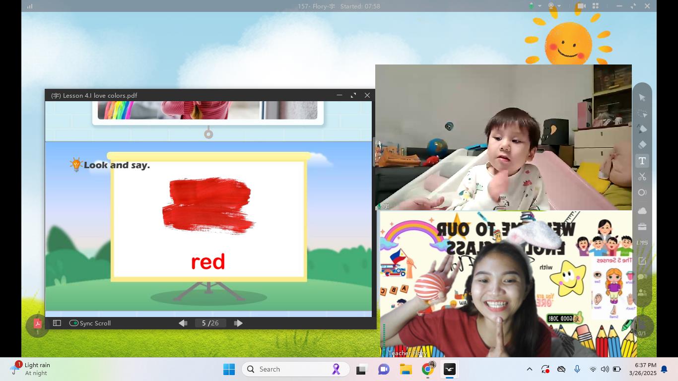Open the chat messages panel
Screen dimensions: 678x381
(x=642, y=277)
